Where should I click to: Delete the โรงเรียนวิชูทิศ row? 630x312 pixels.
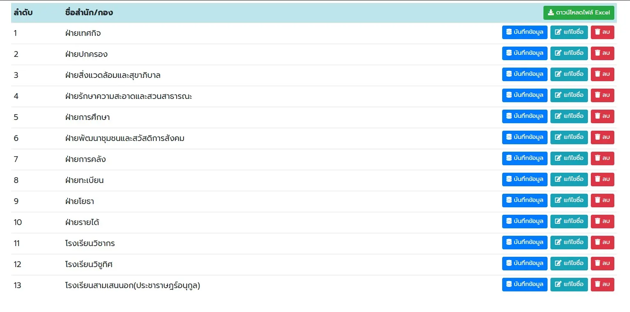pyautogui.click(x=602, y=263)
